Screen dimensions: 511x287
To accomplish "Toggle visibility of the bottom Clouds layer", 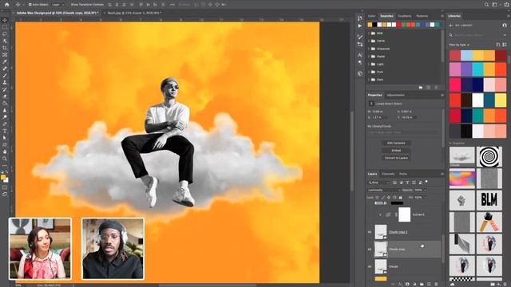I will [370, 266].
